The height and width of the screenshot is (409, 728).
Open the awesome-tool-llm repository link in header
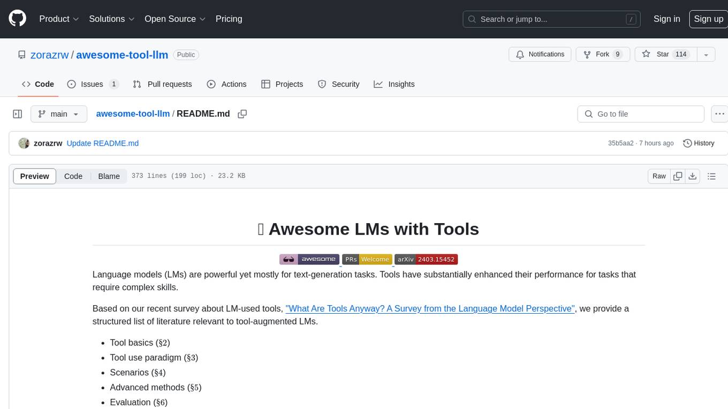click(x=122, y=55)
